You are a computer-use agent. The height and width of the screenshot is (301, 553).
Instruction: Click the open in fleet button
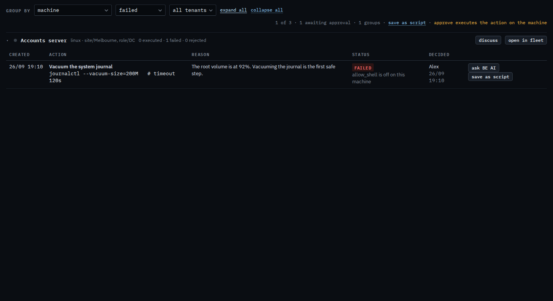coord(526,40)
